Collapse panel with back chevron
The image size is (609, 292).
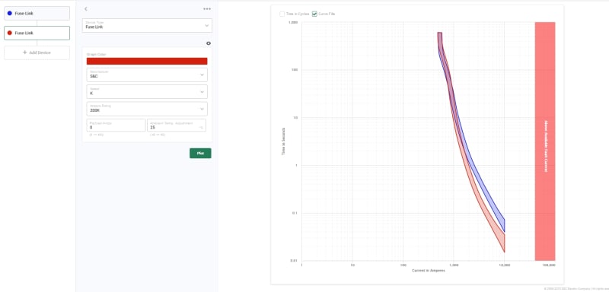[86, 8]
